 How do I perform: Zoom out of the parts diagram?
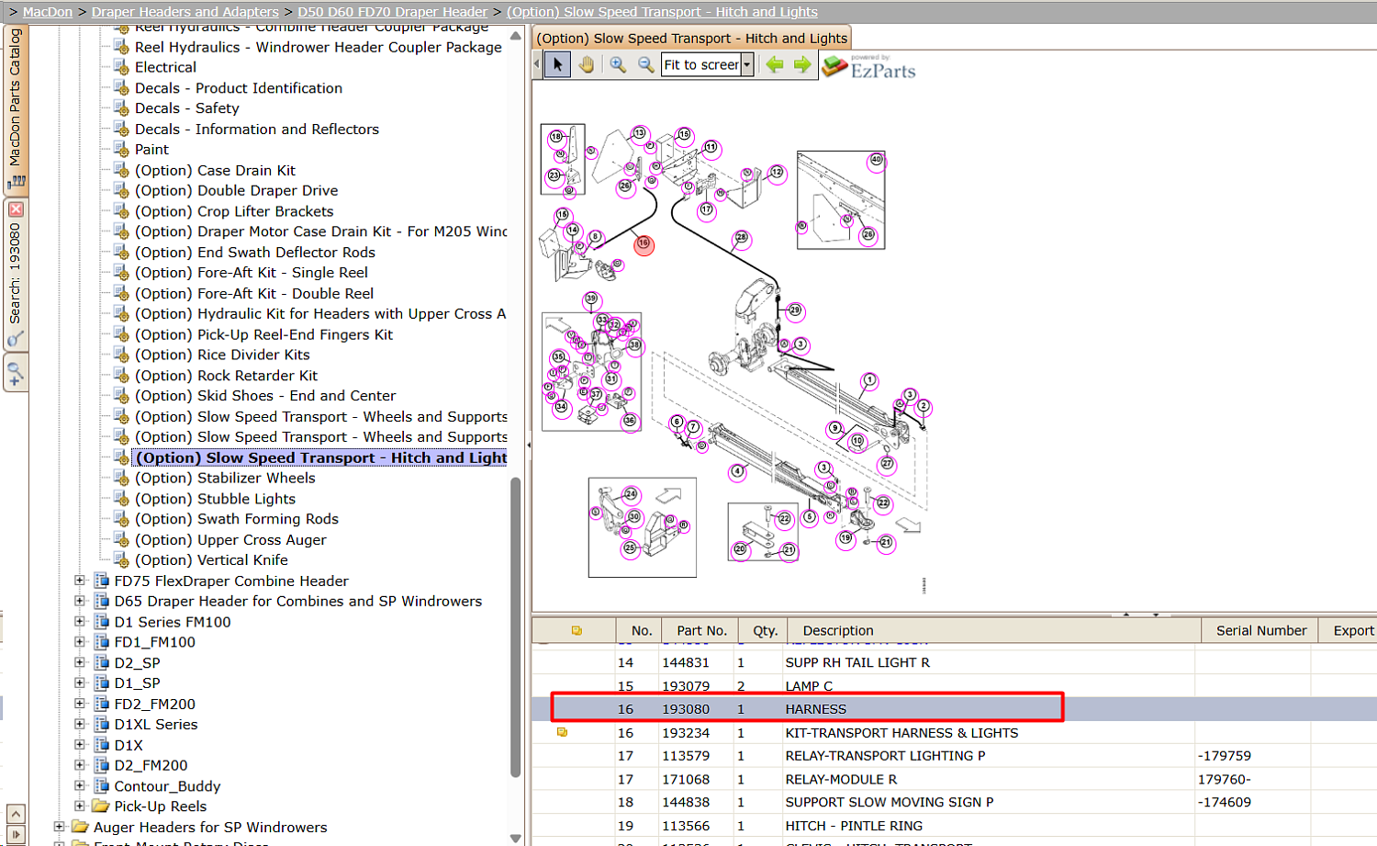[x=646, y=64]
